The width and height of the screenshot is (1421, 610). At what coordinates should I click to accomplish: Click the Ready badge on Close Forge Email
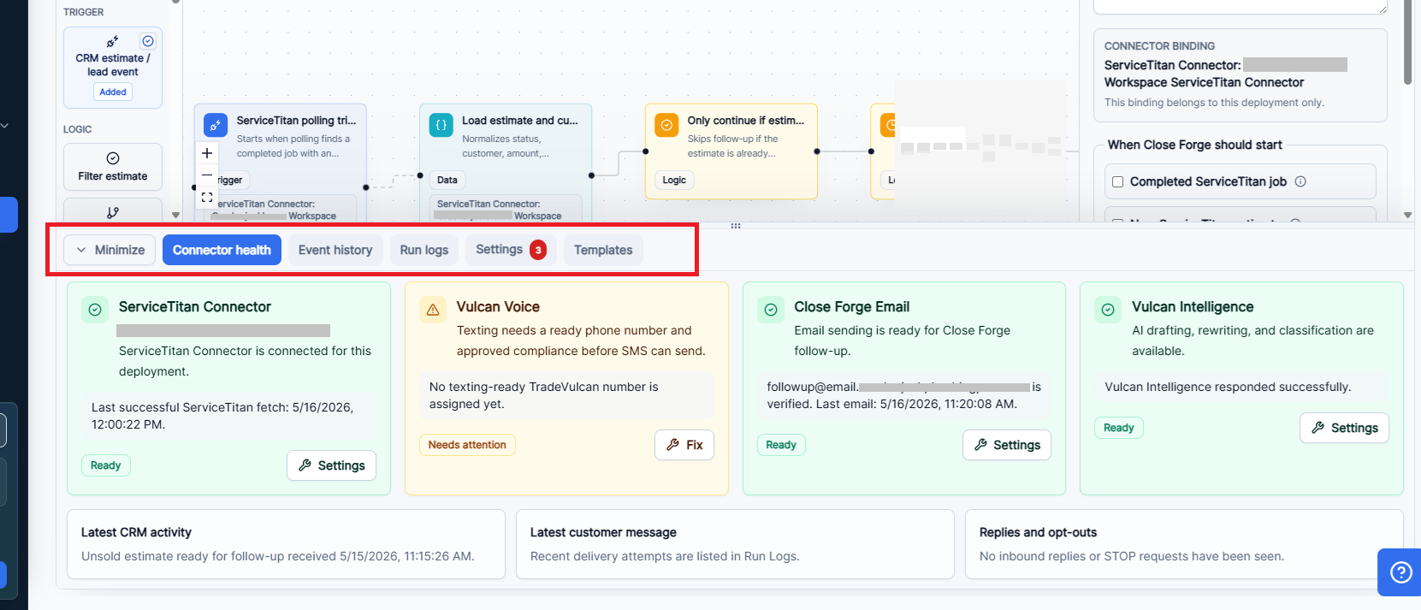pos(781,445)
